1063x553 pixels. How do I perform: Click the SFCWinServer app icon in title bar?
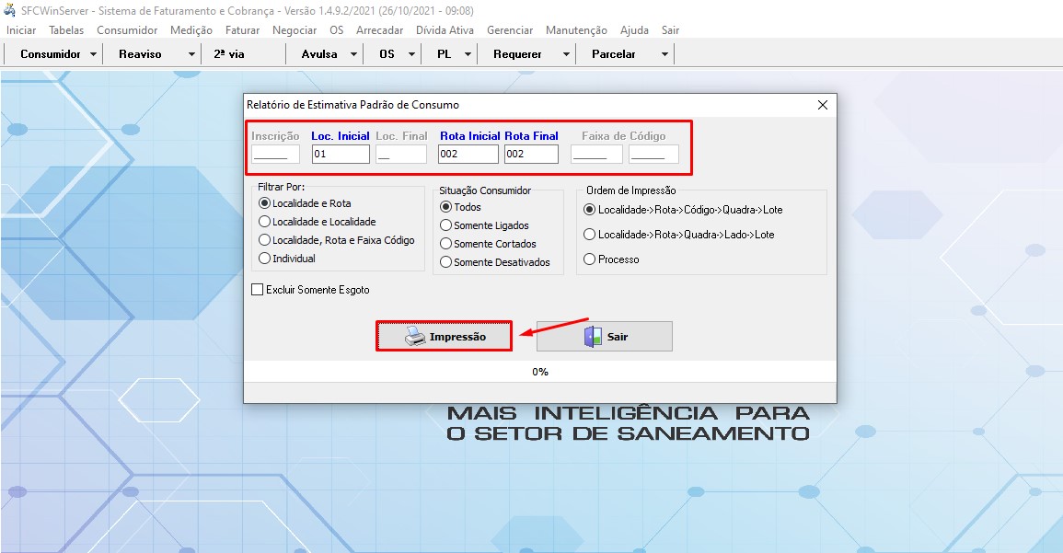click(x=11, y=10)
